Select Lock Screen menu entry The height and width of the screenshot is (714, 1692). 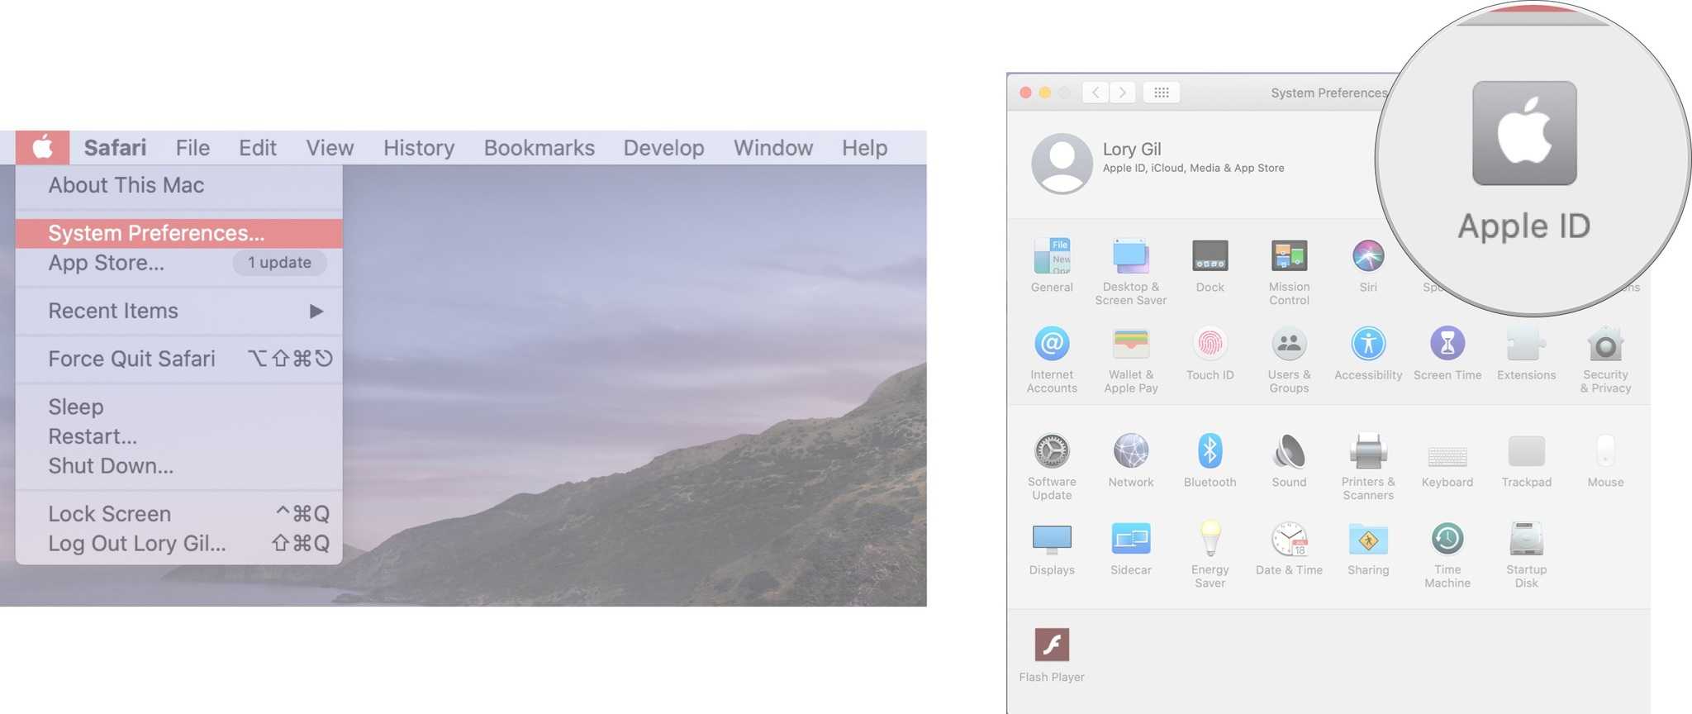(x=178, y=514)
